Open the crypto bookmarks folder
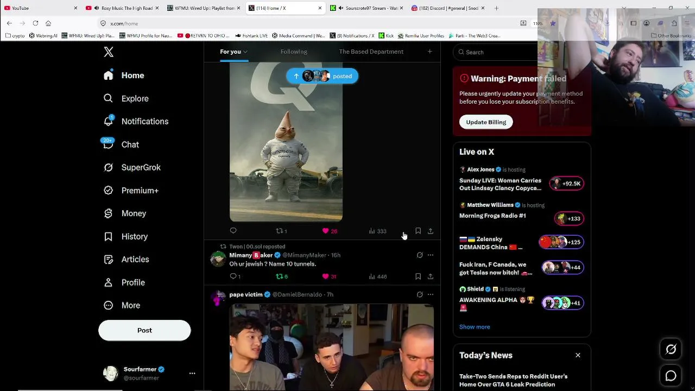 [15, 36]
